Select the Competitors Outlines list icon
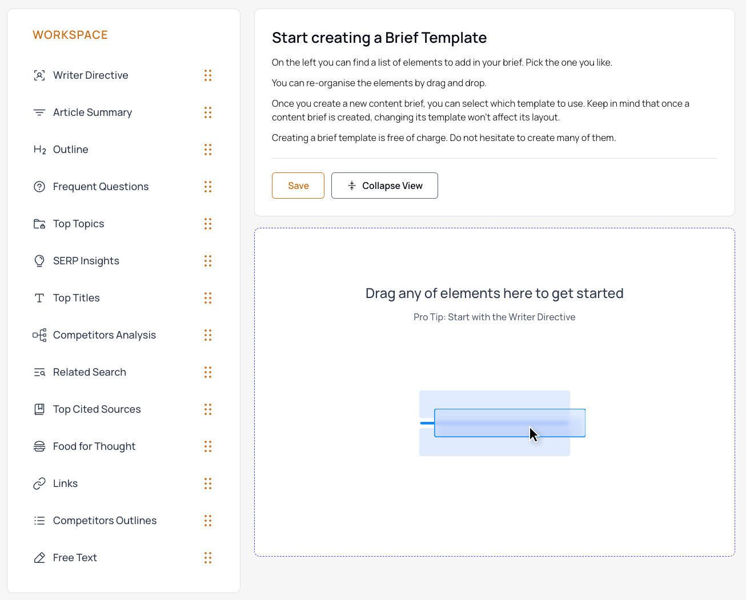The height and width of the screenshot is (600, 746). 39,520
